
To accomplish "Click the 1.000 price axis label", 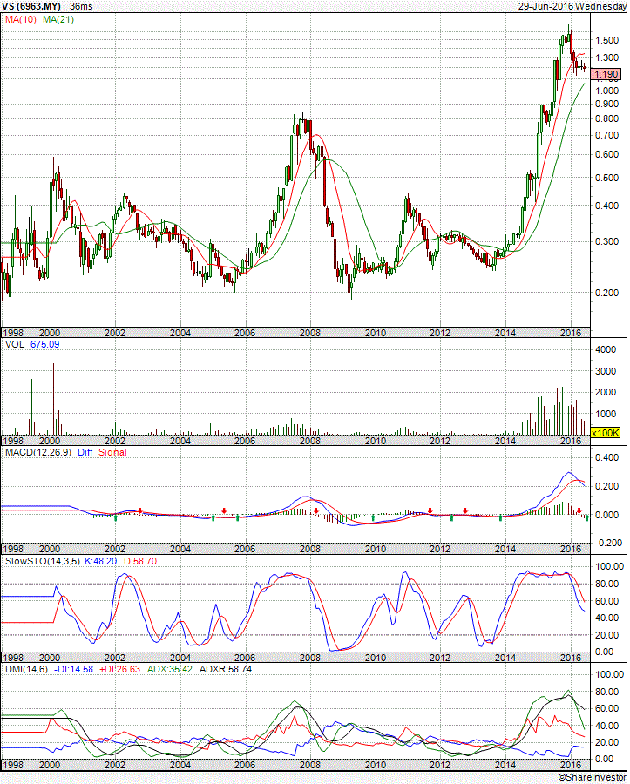I will [607, 91].
